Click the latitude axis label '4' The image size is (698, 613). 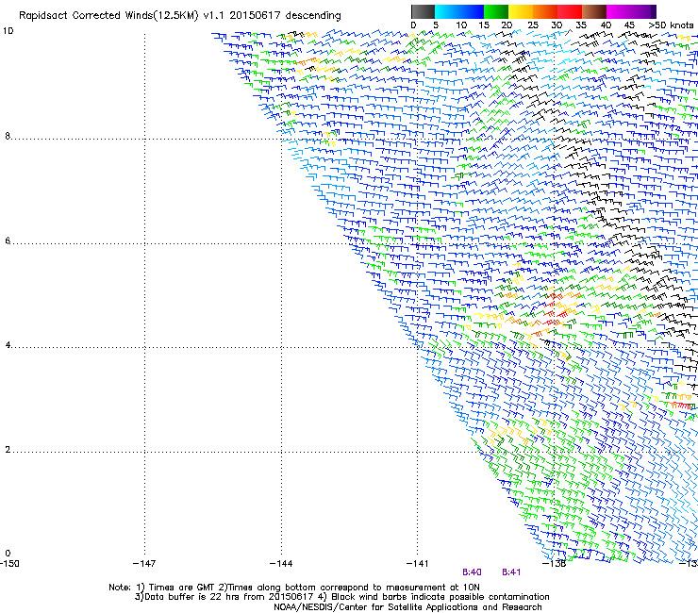click(8, 345)
